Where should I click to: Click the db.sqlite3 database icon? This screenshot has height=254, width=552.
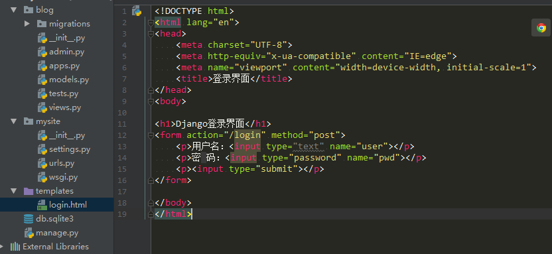click(x=29, y=219)
